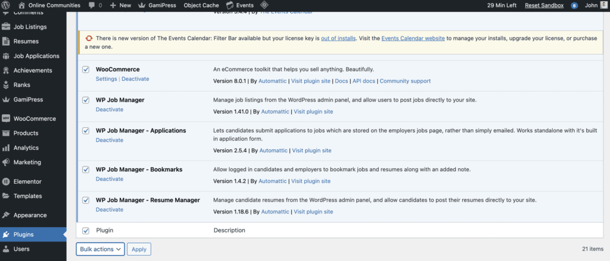The width and height of the screenshot is (610, 261).
Task: Click the WooCommerce icon in the sidebar
Action: pos(7,119)
